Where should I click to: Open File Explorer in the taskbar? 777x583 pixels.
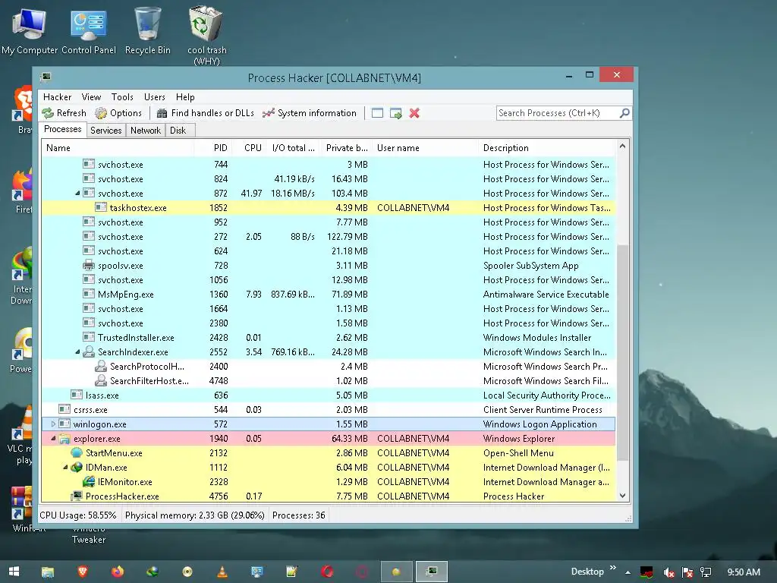(48, 572)
